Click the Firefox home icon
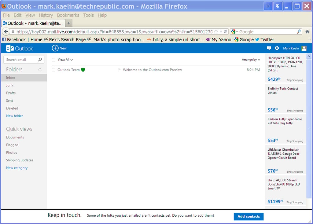Viewport: 313px width, 224px height. (x=307, y=31)
